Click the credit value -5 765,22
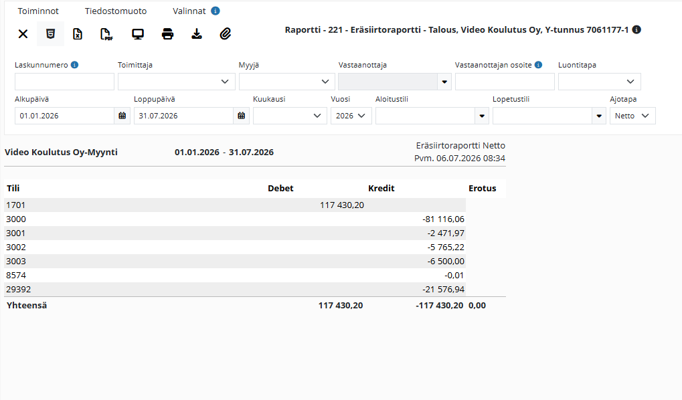Image resolution: width=682 pixels, height=400 pixels. point(446,247)
